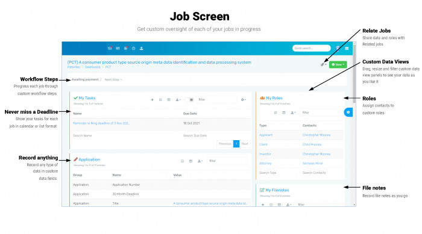Click the blue settings gear side button
422x234 pixels.
pos(348,112)
